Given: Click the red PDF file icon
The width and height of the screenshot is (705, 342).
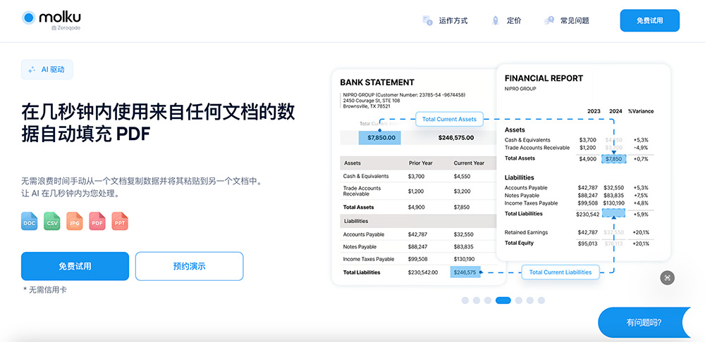Looking at the screenshot, I should [97, 222].
